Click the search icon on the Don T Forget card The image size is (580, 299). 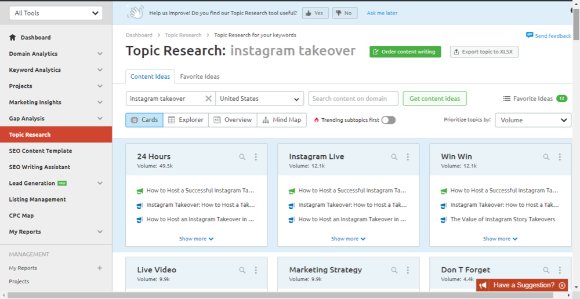click(x=546, y=270)
